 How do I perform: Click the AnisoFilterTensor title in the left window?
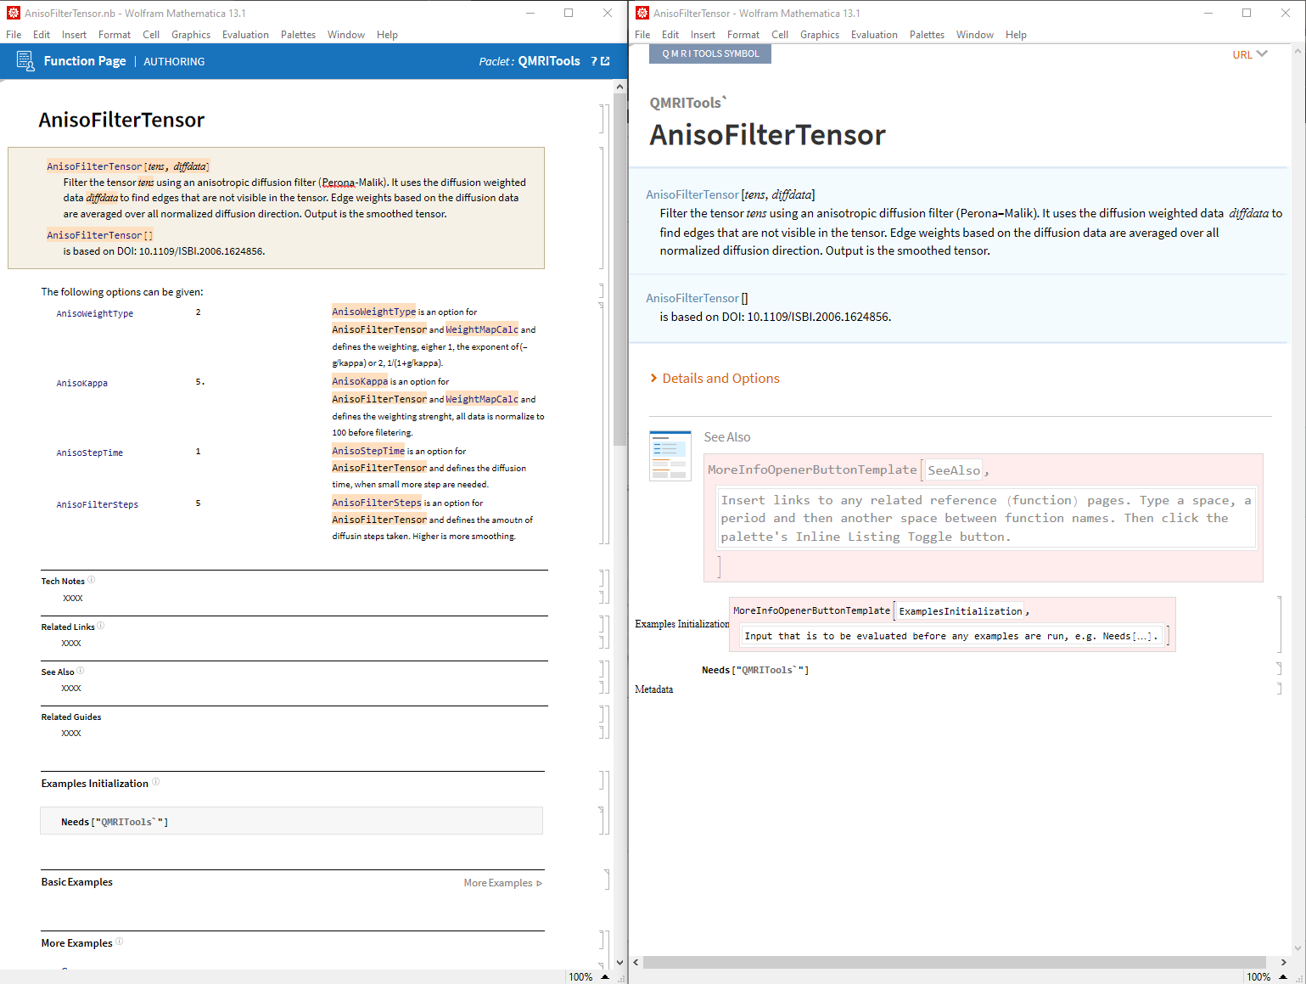pos(121,120)
